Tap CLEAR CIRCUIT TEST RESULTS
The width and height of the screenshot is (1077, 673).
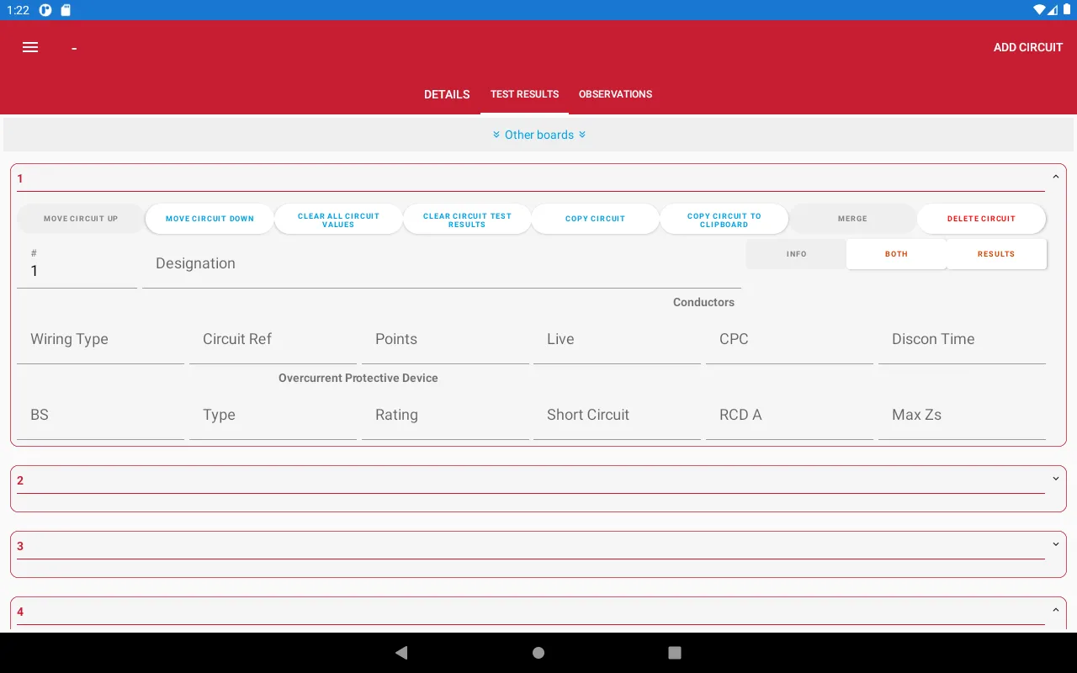coord(467,219)
